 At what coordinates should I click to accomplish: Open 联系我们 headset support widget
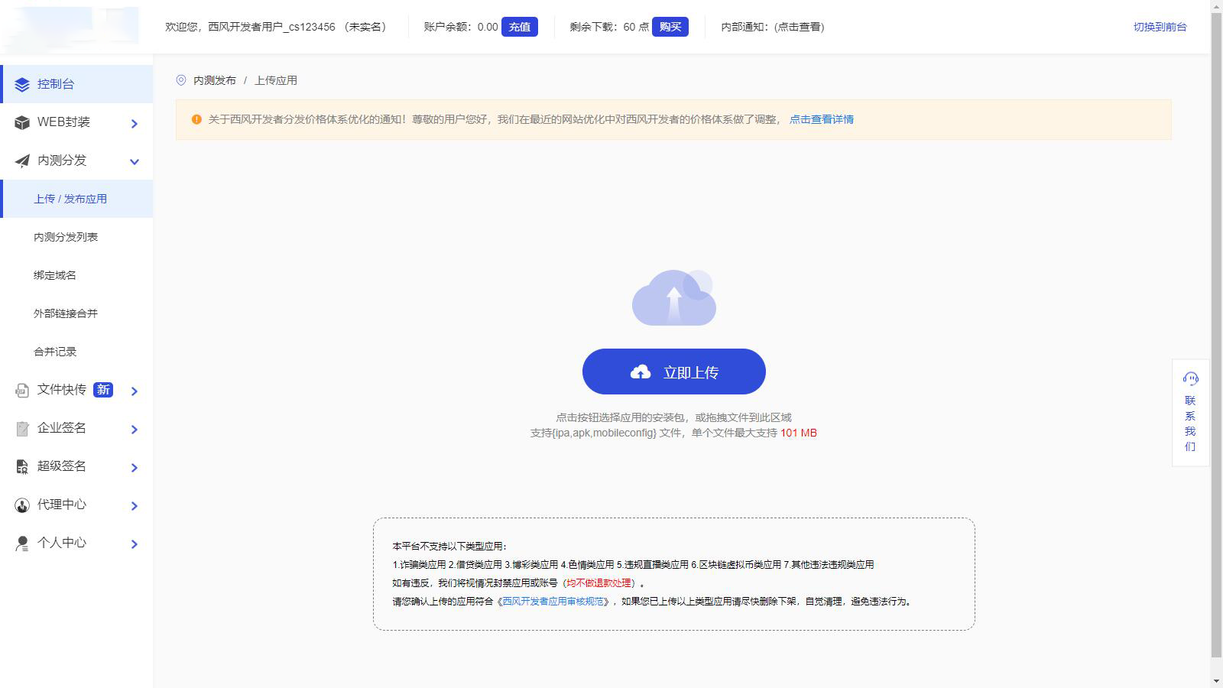(x=1190, y=412)
